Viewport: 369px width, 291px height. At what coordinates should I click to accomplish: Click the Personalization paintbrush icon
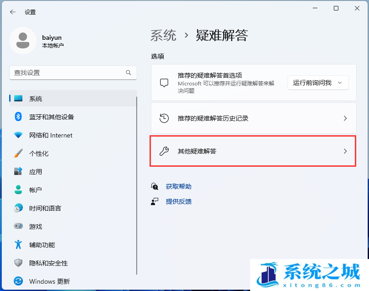coord(18,153)
